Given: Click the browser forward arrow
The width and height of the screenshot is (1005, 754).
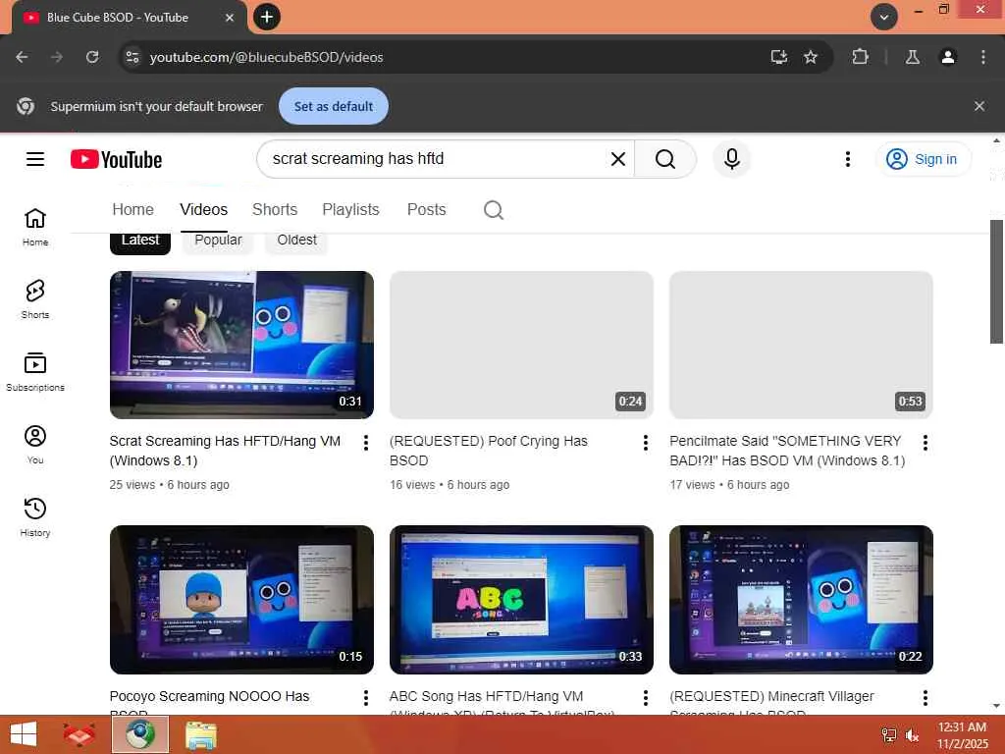Looking at the screenshot, I should pyautogui.click(x=57, y=58).
